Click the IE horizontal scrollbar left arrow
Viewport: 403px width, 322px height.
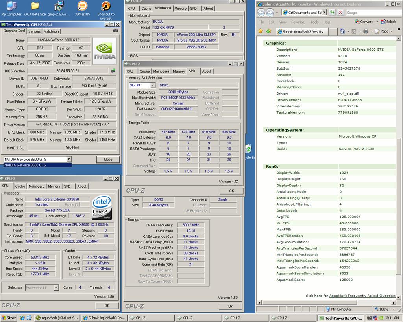(x=259, y=302)
